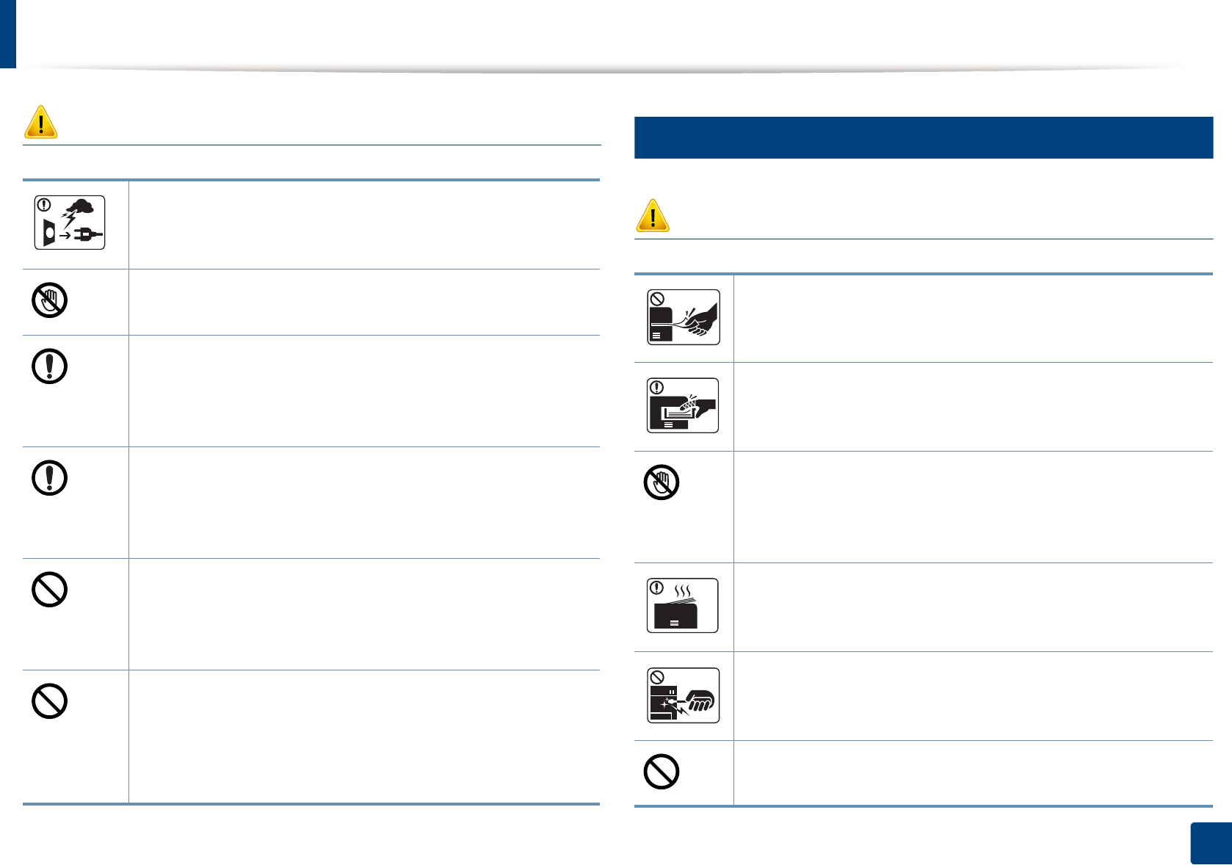Screen dimensions: 1232x865
Task: Click the lightning storm unplug warning icon
Action: pyautogui.click(x=70, y=222)
